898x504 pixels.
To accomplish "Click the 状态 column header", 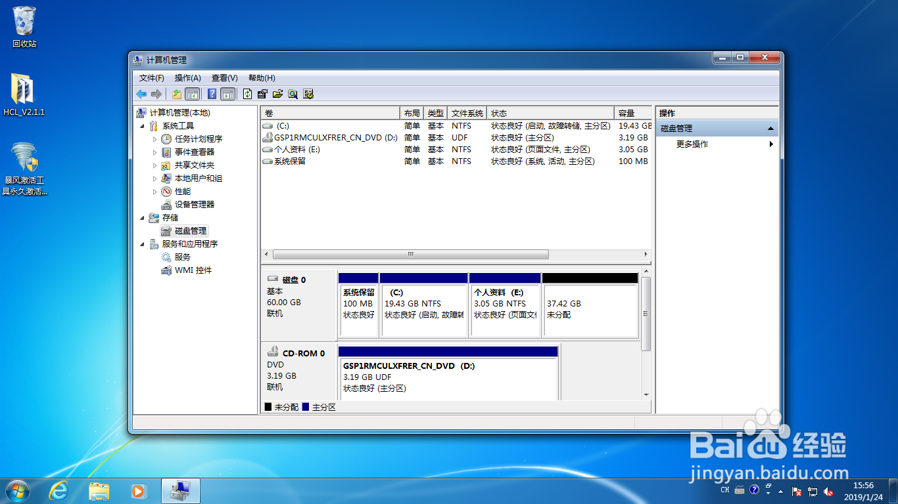I will pyautogui.click(x=551, y=113).
